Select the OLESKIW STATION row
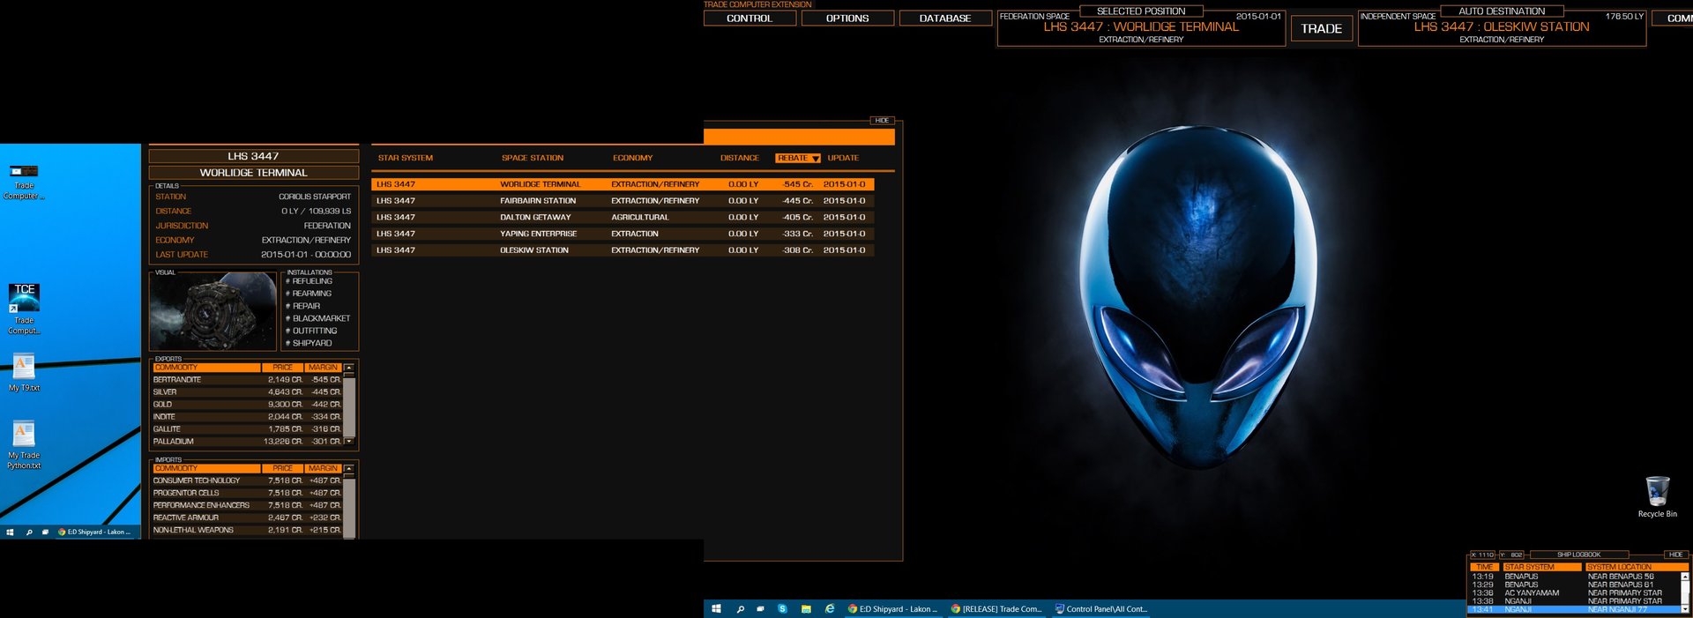The height and width of the screenshot is (618, 1693). pos(623,250)
